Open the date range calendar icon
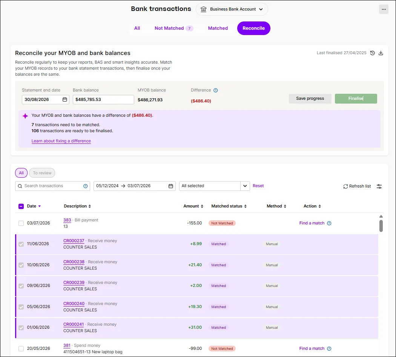Screen dimensions: 396x357 click(x=171, y=186)
